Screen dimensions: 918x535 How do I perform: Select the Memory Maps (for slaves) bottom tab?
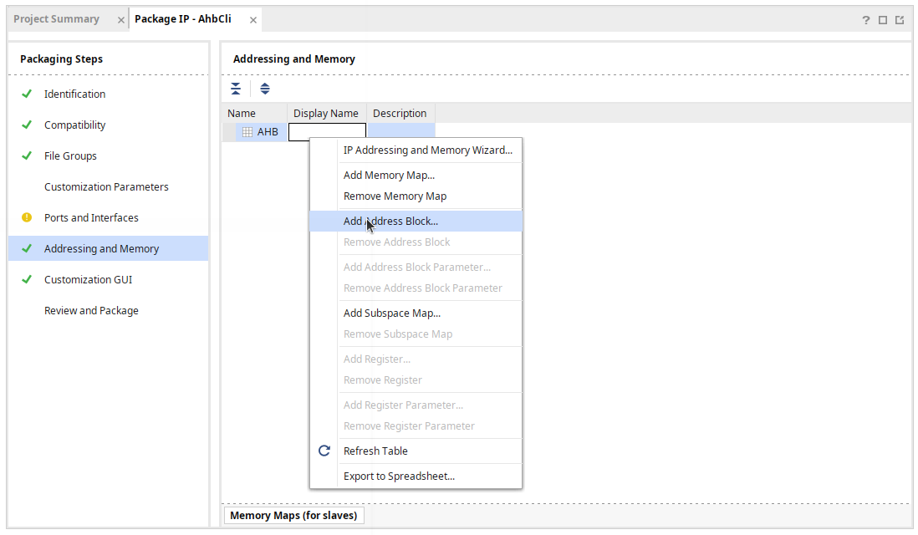(x=293, y=516)
